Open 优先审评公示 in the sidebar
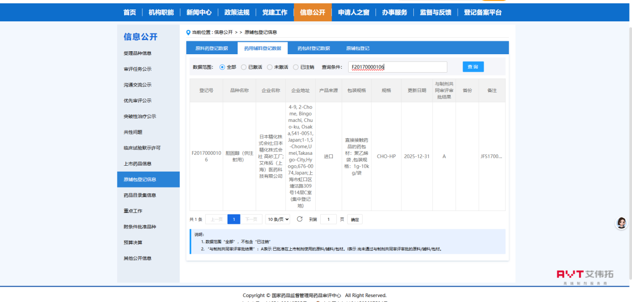This screenshot has width=632, height=302. [148, 101]
